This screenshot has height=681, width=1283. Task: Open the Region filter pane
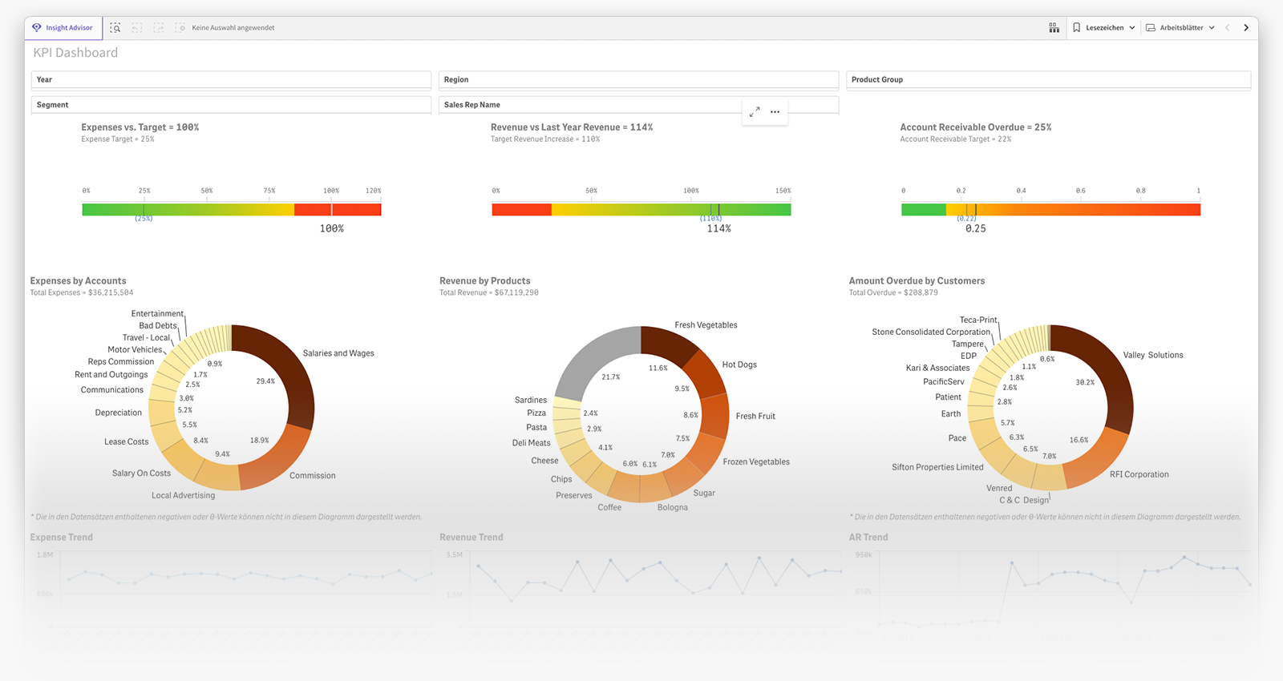[x=638, y=80]
